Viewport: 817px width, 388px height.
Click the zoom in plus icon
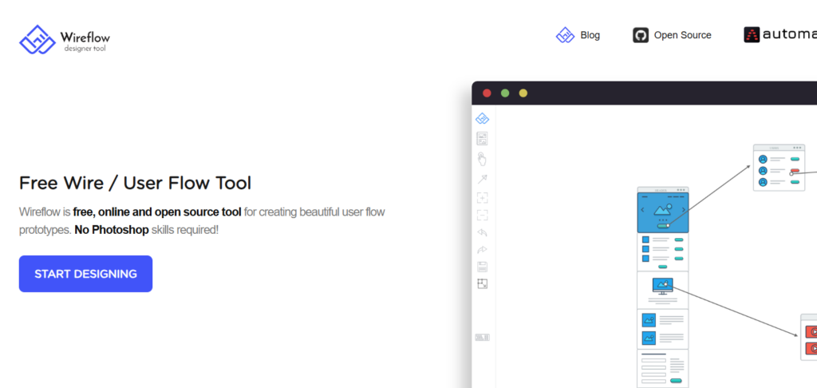coord(482,197)
